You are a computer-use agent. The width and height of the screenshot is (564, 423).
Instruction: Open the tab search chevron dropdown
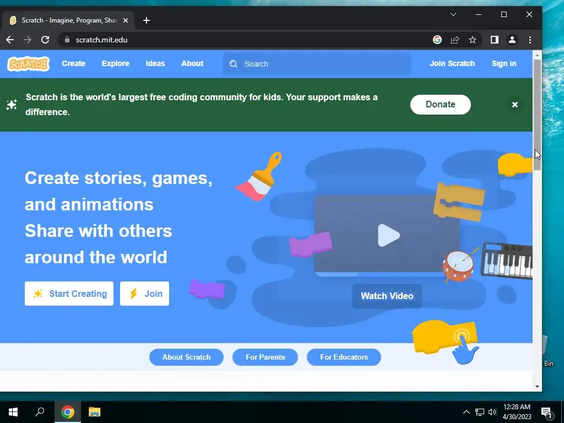pos(453,14)
